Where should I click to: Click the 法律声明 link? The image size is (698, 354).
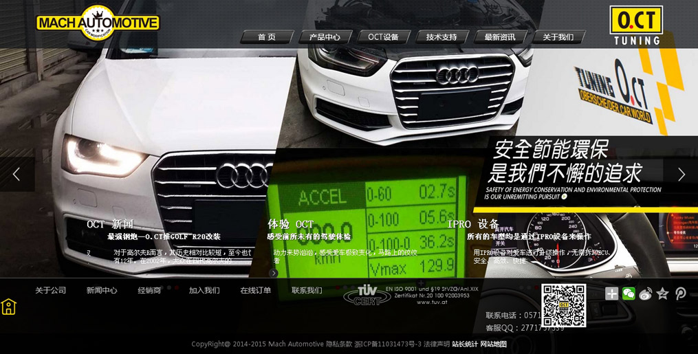(x=436, y=344)
